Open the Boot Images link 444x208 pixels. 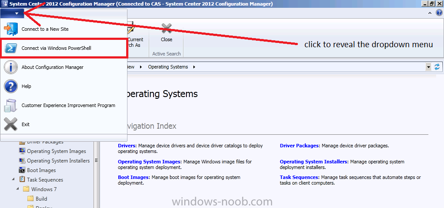pos(133,177)
